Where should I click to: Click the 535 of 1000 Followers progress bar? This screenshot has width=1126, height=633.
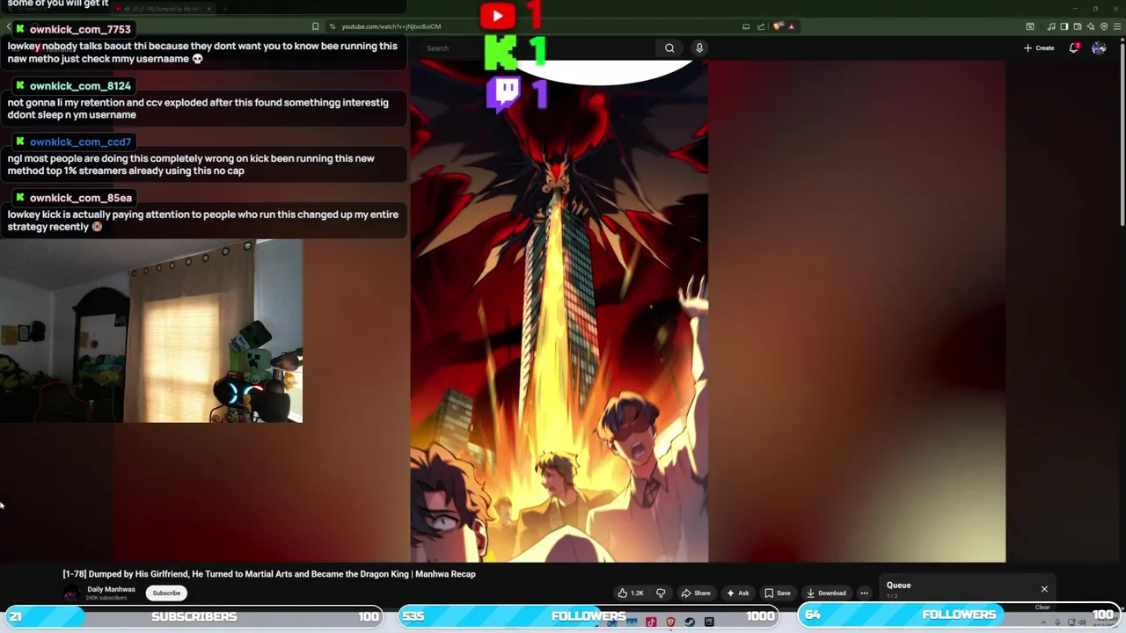(x=589, y=616)
